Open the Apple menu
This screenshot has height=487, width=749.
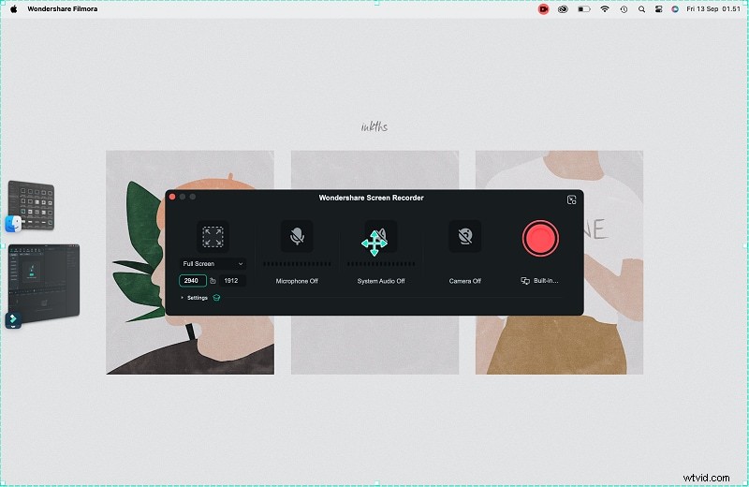tap(14, 8)
